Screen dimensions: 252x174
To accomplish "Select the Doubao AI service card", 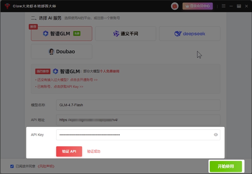I will click(x=61, y=52).
